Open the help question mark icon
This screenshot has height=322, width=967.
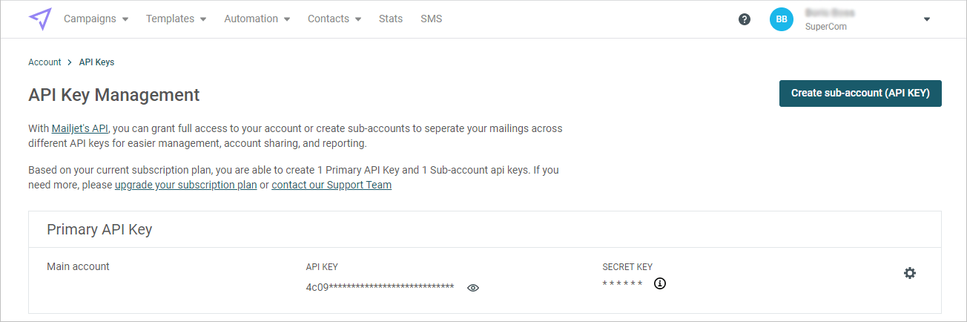745,19
